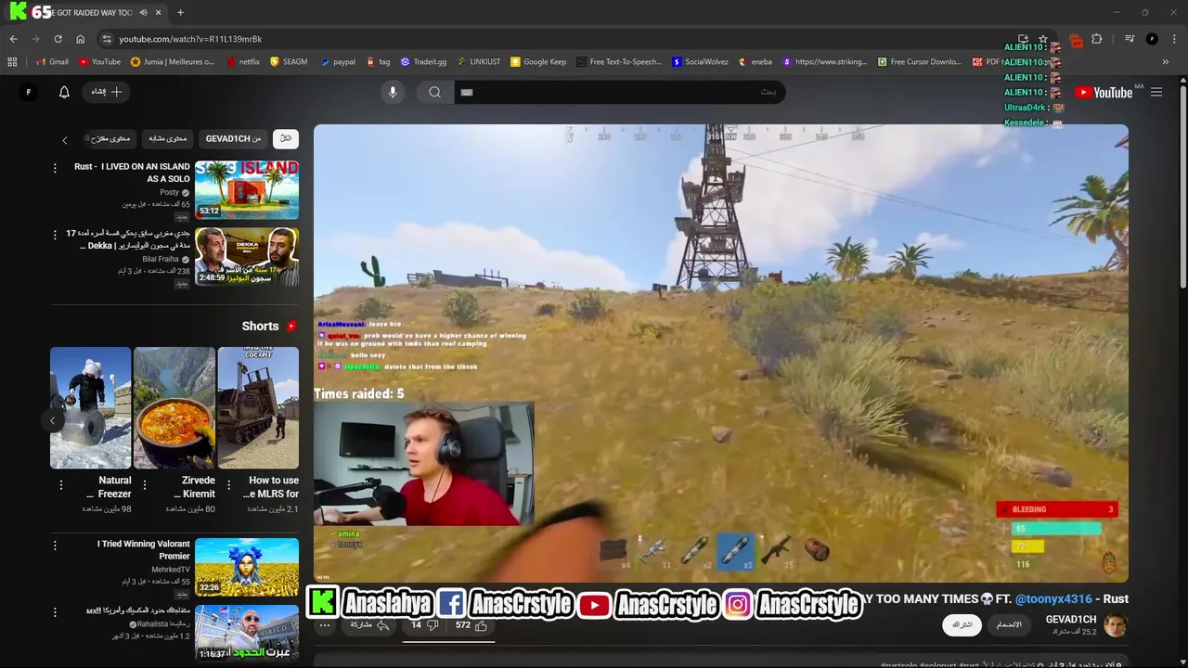Image resolution: width=1188 pixels, height=668 pixels.
Task: Select the 'All' filter chip
Action: 286,138
